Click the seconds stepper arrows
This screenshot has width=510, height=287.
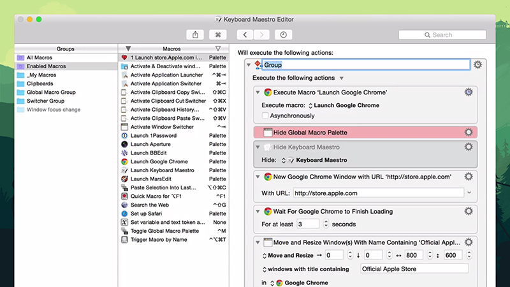tap(326, 224)
